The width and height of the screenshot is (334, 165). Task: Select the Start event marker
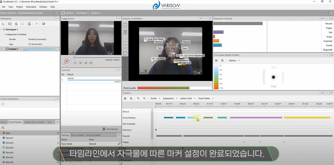tap(30, 133)
